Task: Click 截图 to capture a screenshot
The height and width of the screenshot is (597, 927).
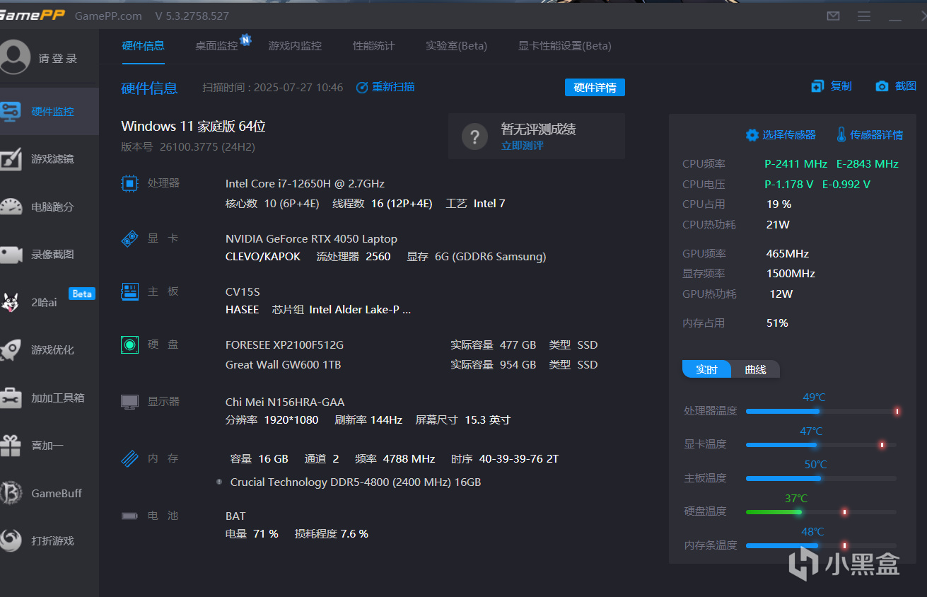Action: [x=896, y=86]
